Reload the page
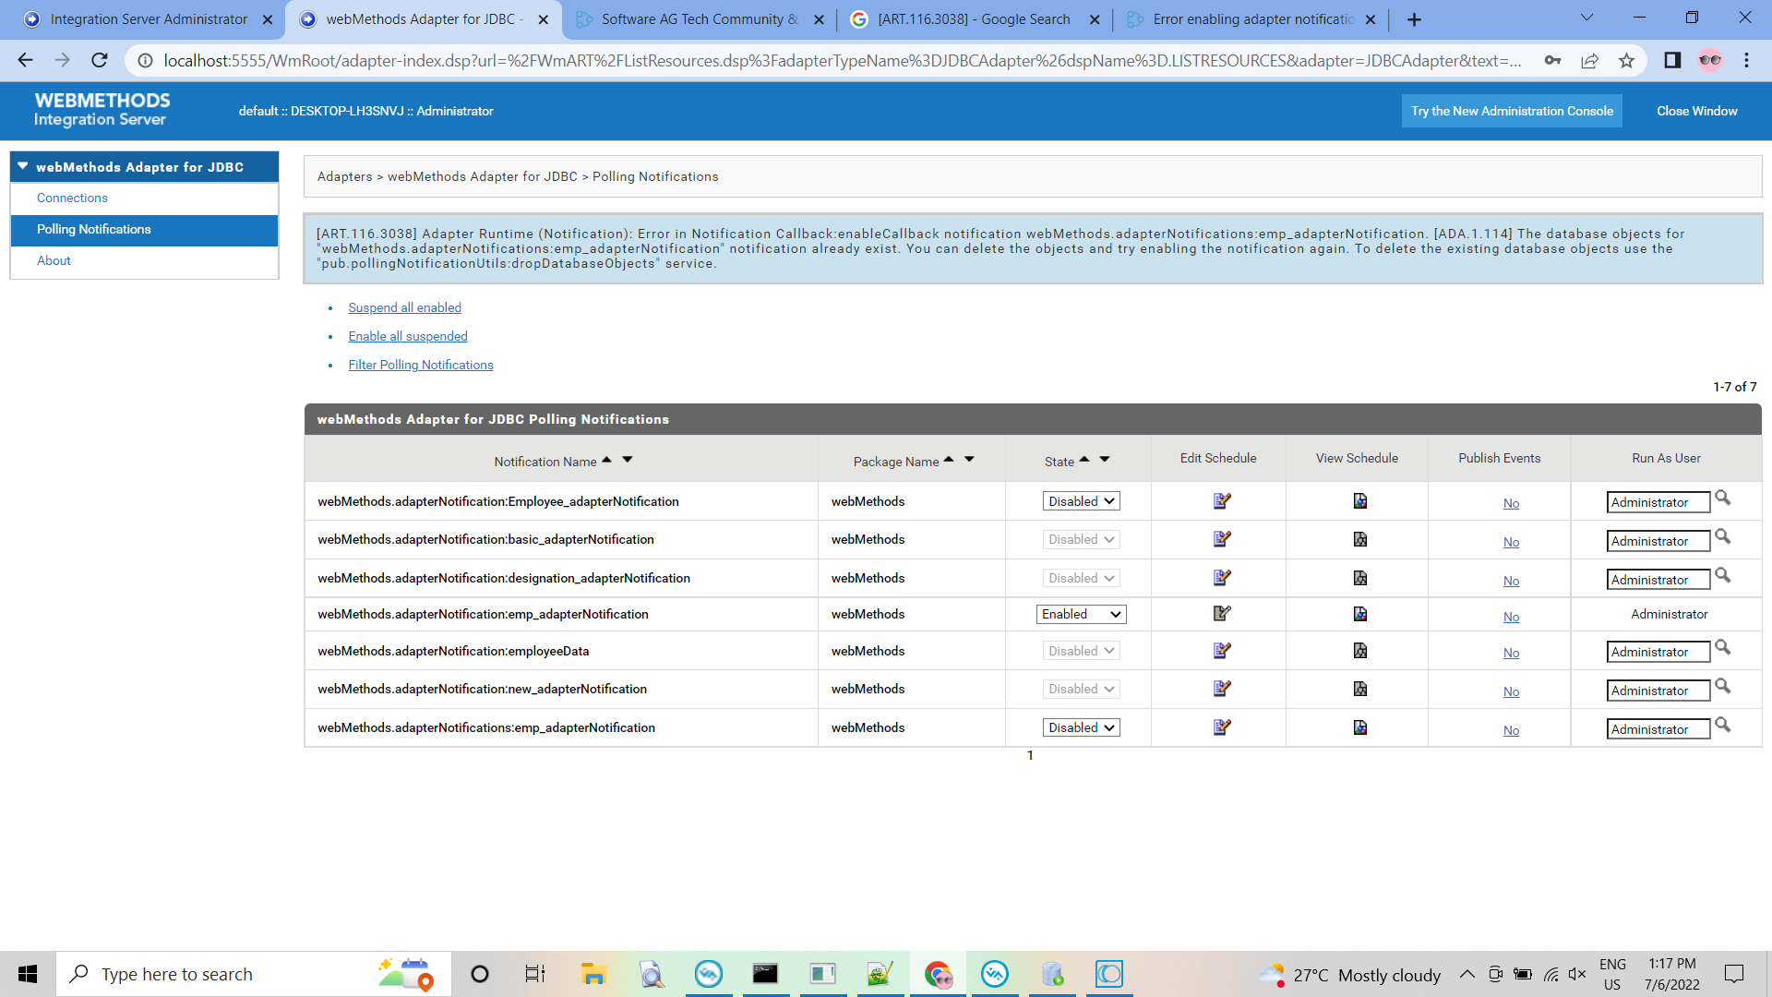Screen dimensions: 1772x997 (x=100, y=61)
